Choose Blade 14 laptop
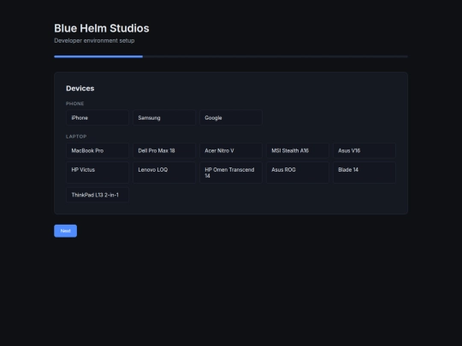This screenshot has height=346, width=462. pyautogui.click(x=364, y=173)
